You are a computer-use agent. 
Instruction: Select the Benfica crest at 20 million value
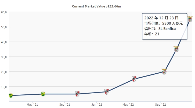pyautogui.click(x=164, y=71)
